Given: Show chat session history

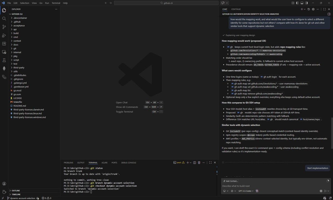Looking at the screenshot, I should coord(309,9).
